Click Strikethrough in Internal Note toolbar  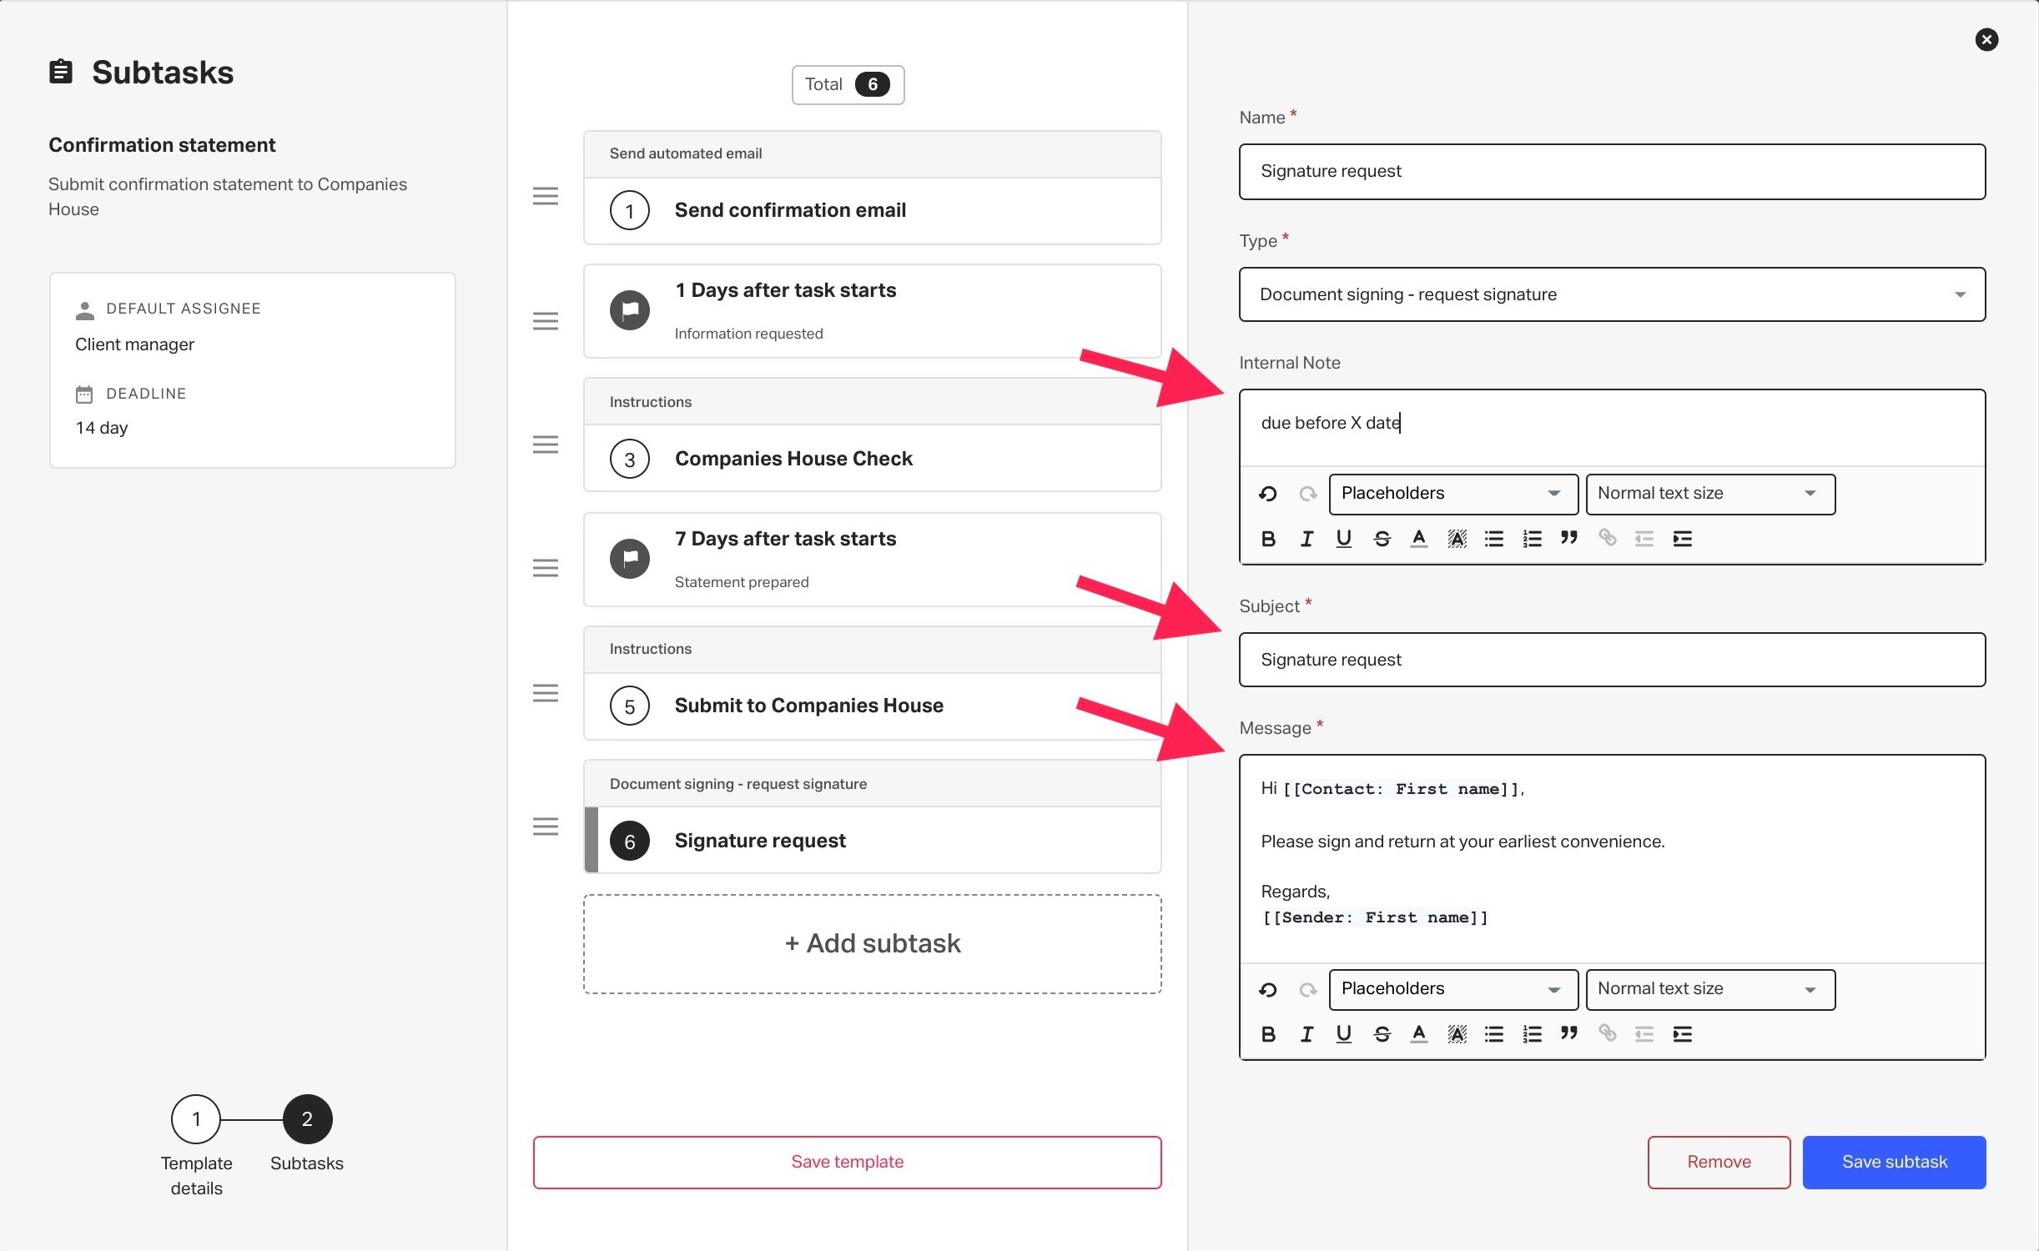coord(1382,539)
